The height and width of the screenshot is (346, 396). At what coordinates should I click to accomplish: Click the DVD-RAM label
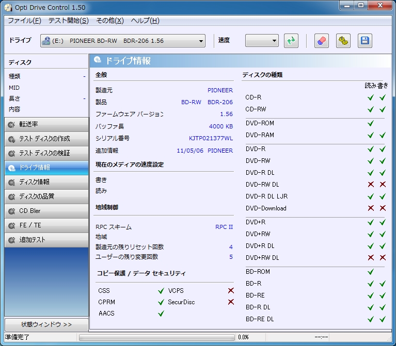tap(260, 135)
